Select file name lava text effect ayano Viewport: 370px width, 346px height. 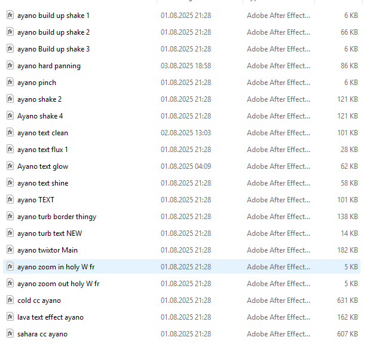(x=50, y=318)
